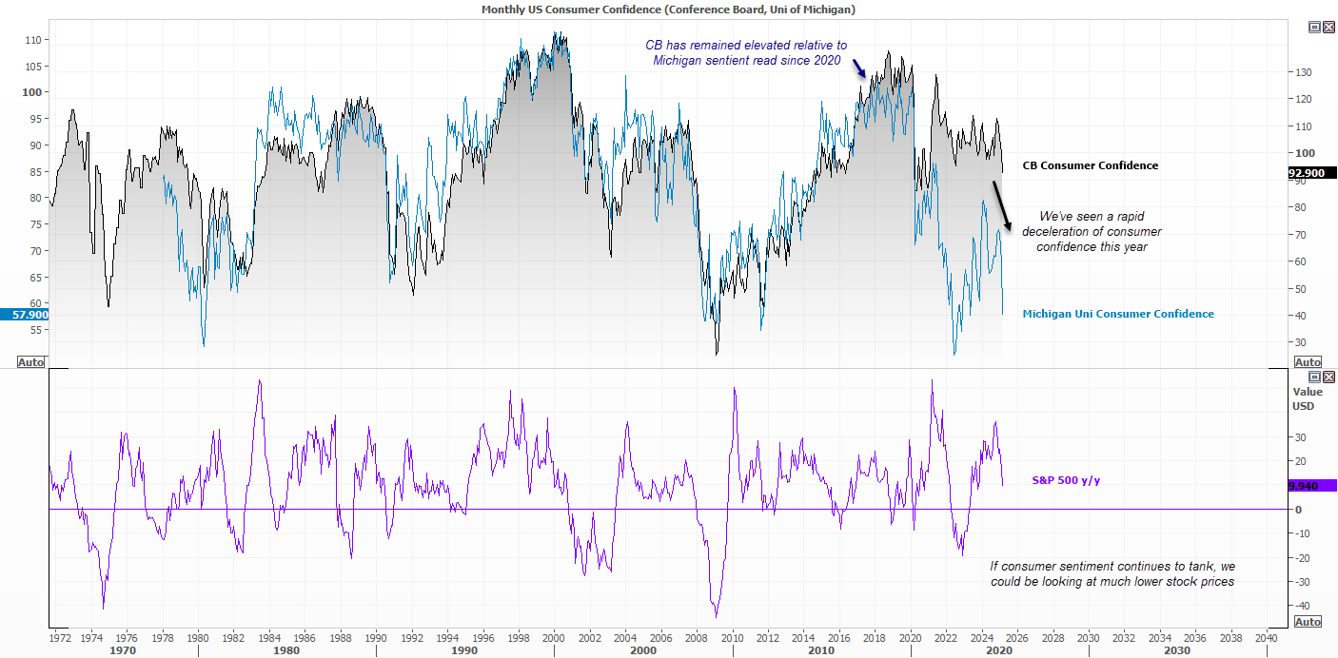Toggle Auto scale on top panel's right axis
This screenshot has height=658, width=1338.
[x=1308, y=362]
